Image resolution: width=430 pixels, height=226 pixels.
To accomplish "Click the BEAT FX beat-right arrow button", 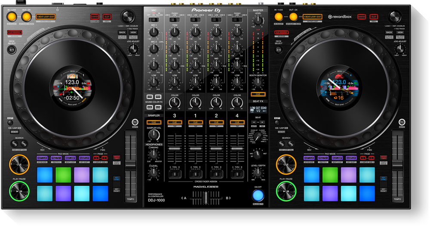I will pos(262,122).
